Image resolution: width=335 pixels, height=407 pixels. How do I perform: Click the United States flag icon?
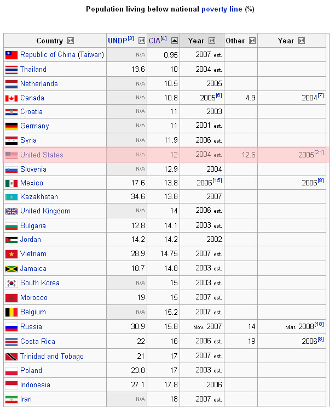pos(11,155)
